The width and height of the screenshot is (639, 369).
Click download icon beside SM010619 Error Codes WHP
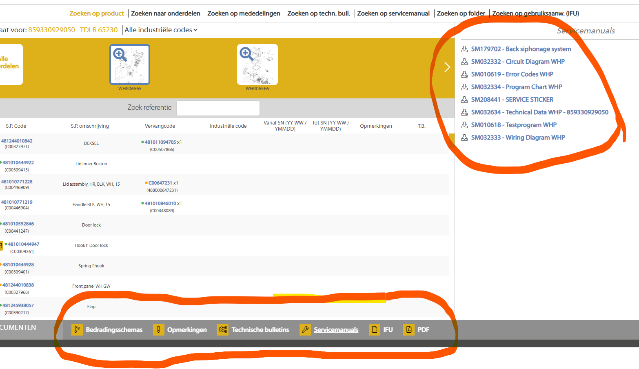click(464, 74)
